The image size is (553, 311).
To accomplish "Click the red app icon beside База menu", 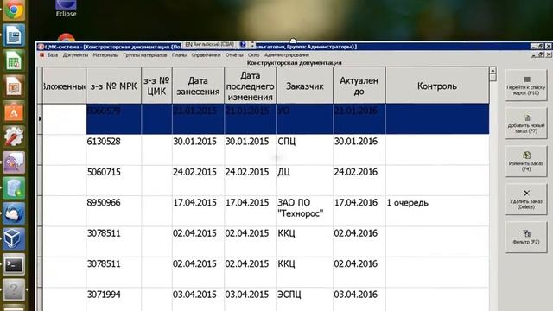I will [x=42, y=55].
